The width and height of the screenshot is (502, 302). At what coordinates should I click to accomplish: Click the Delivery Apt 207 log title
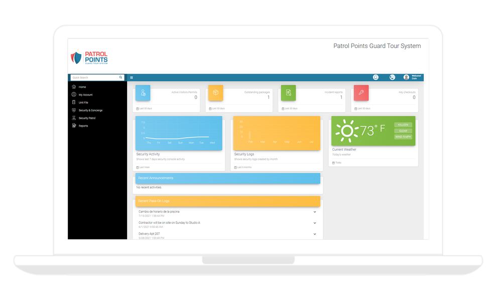click(x=149, y=234)
